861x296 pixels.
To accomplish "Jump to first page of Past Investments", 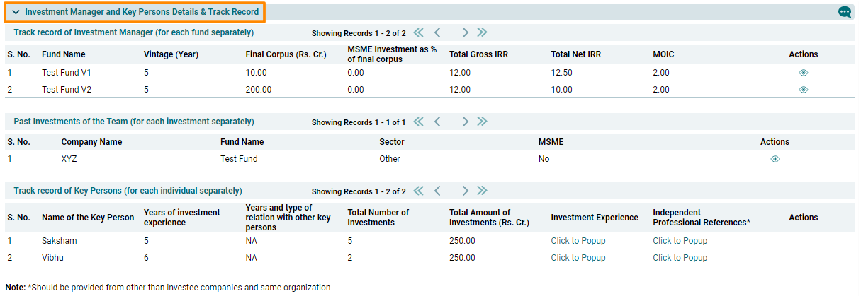I will click(x=418, y=122).
